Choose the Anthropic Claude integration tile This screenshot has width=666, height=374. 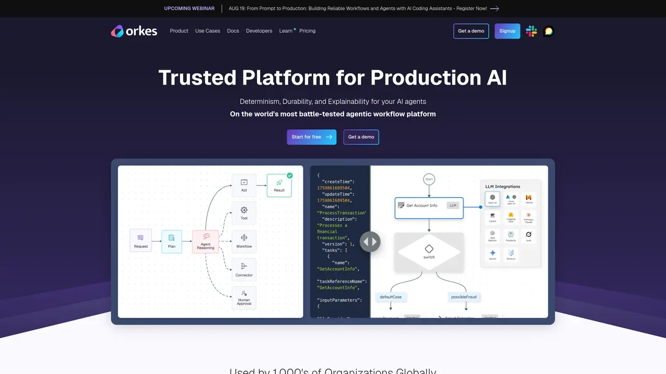click(x=529, y=218)
